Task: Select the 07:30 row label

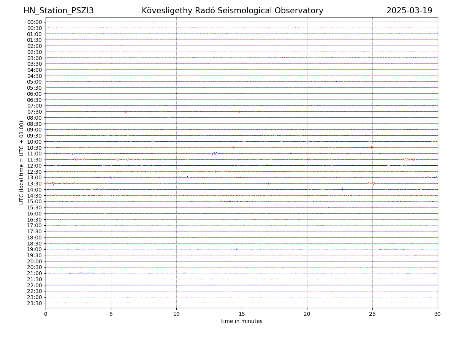Action: [34, 112]
